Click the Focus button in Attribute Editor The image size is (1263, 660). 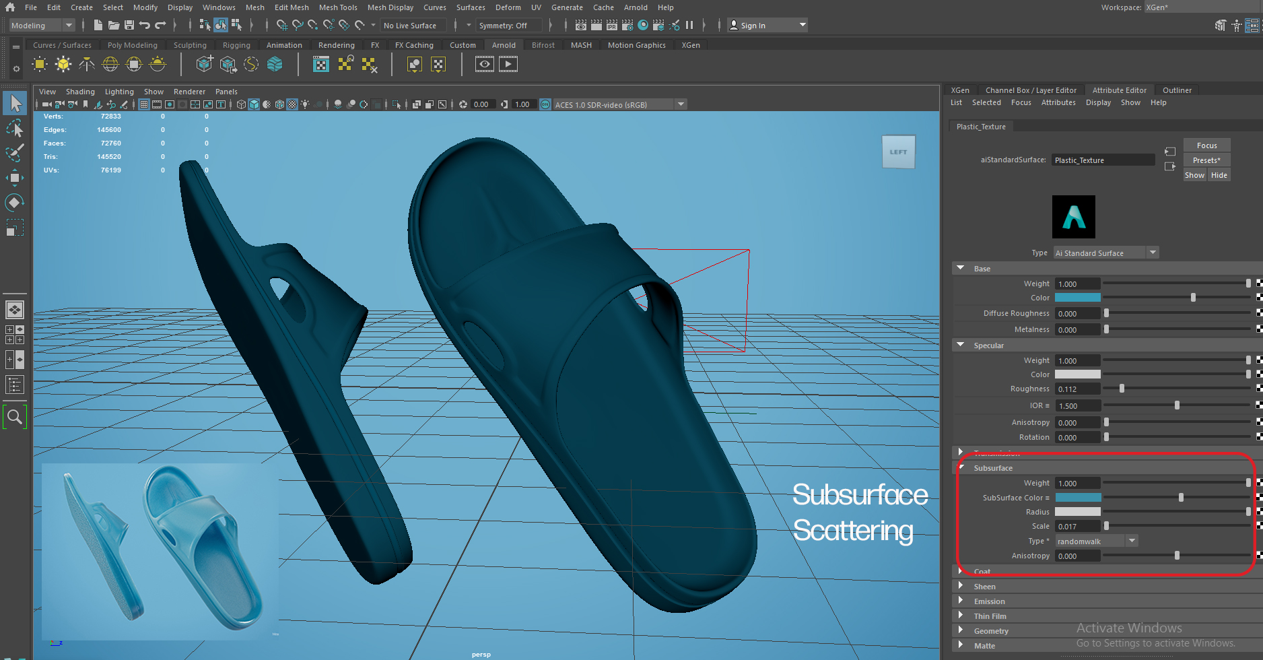coord(1206,145)
